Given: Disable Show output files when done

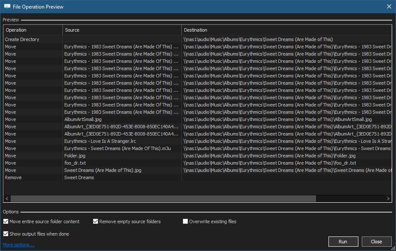Looking at the screenshot, I should [x=6, y=234].
